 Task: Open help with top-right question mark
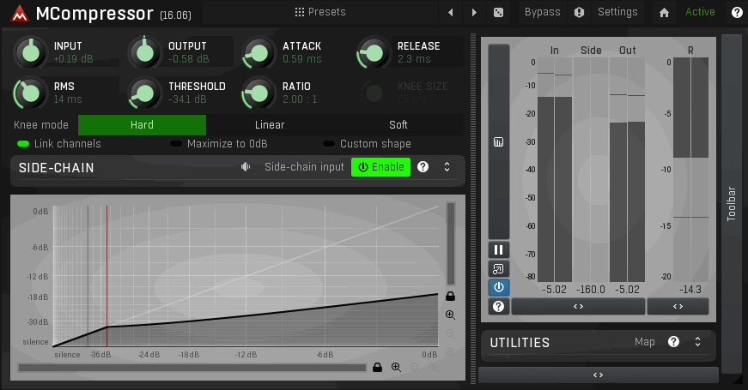click(x=737, y=12)
